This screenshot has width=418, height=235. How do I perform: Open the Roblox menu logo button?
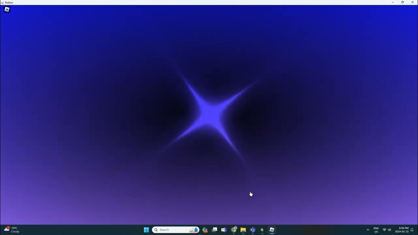pyautogui.click(x=7, y=9)
